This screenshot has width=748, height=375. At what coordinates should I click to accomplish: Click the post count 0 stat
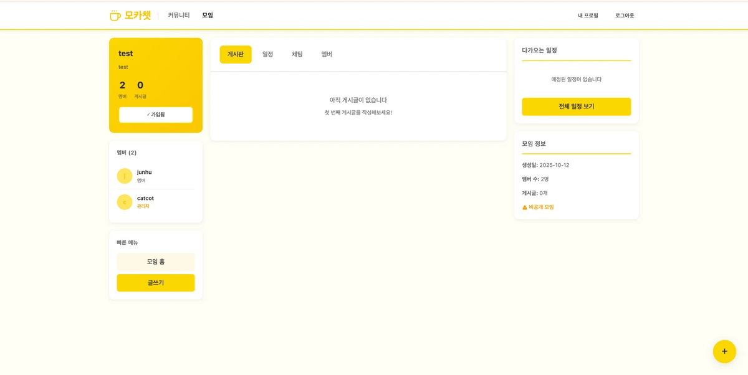click(140, 88)
